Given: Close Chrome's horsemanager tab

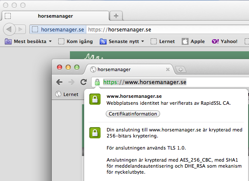Looking at the screenshot, I should pyautogui.click(x=168, y=69).
